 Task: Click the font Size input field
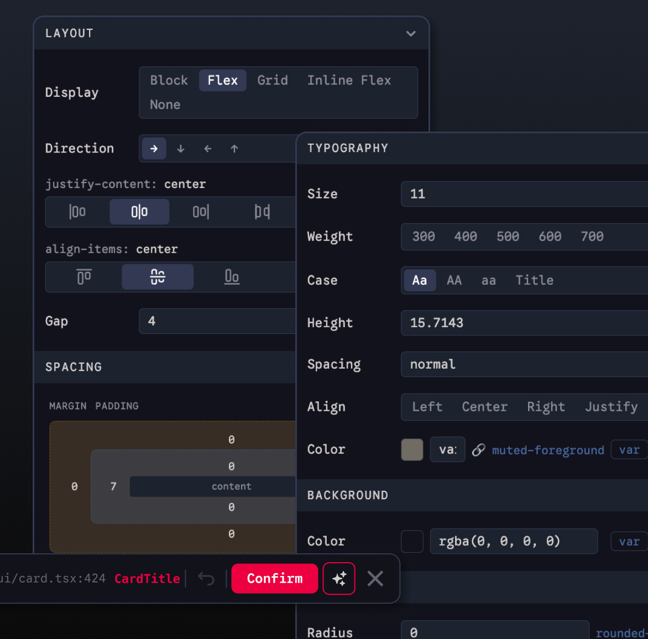pyautogui.click(x=525, y=194)
